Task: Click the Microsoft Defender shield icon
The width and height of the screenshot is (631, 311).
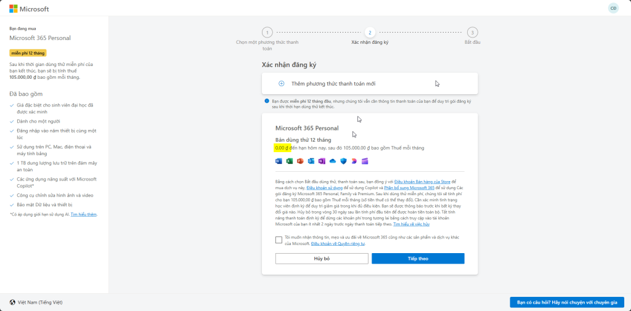Action: pos(343,161)
